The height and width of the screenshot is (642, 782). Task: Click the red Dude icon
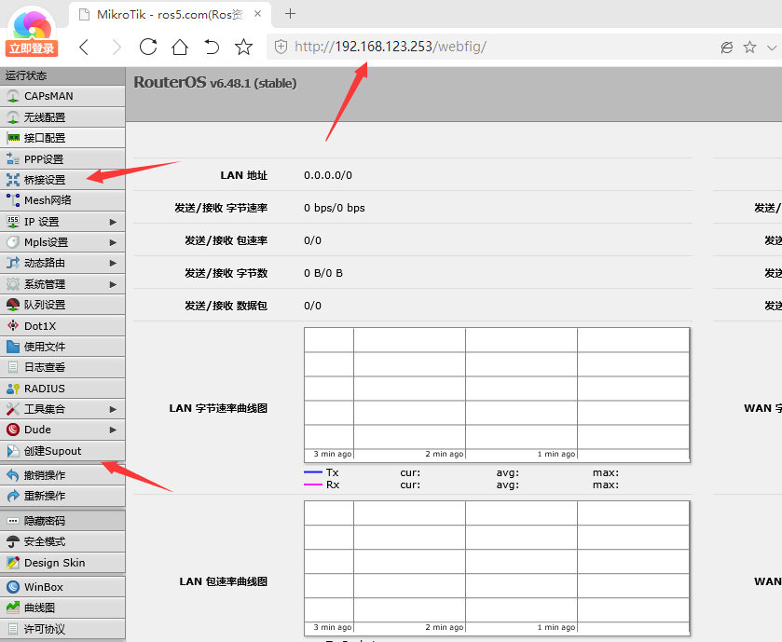tap(13, 430)
